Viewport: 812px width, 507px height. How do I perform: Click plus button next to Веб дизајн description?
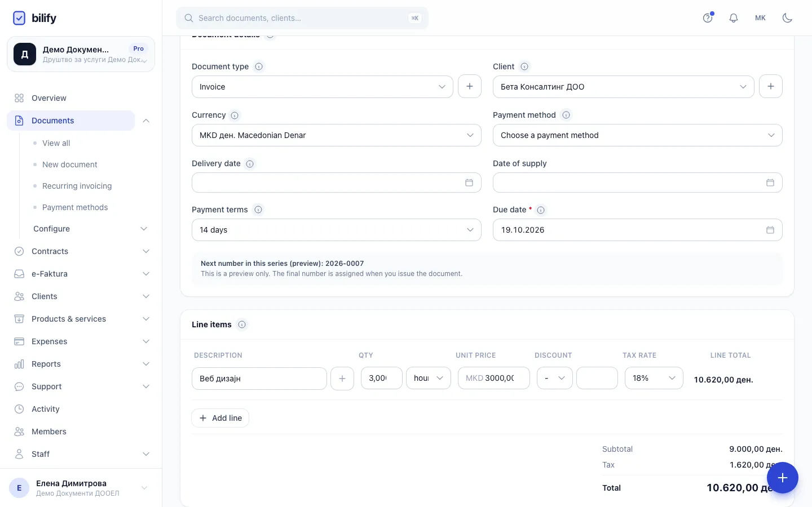click(x=342, y=379)
